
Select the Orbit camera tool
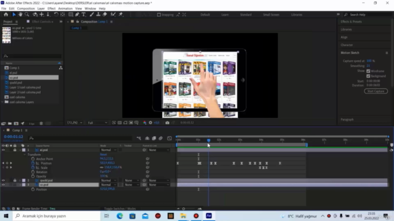(x=35, y=15)
